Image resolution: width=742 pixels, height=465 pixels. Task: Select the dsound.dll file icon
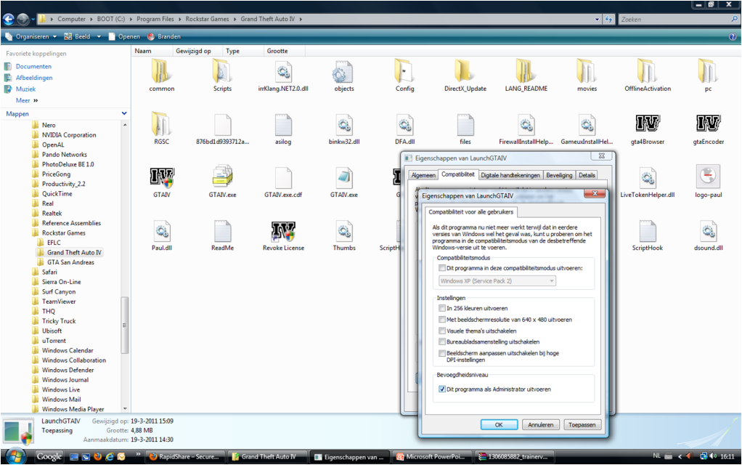coord(708,231)
